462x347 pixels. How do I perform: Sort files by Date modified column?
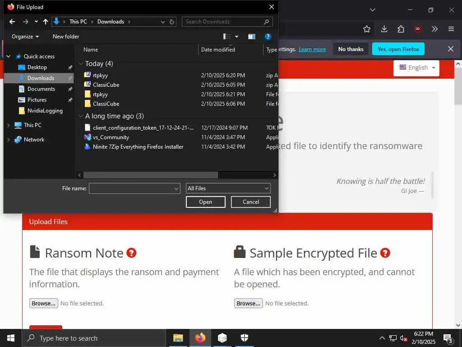click(218, 50)
